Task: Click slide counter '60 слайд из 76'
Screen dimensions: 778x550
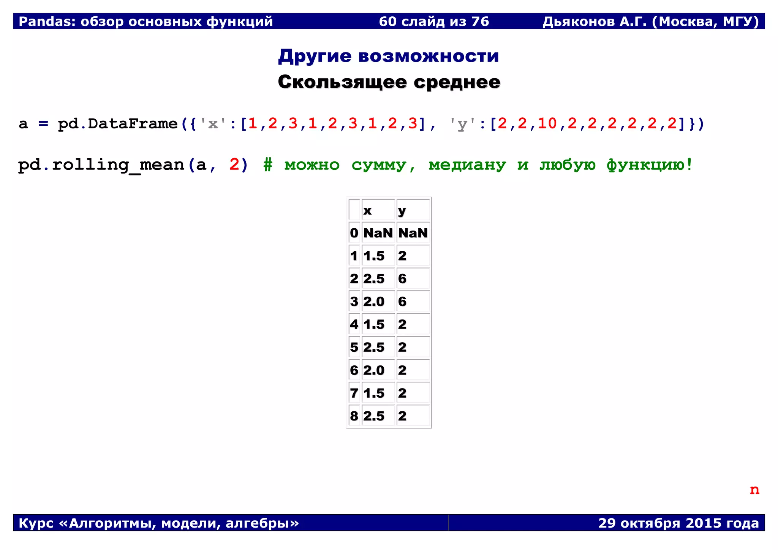Action: [434, 22]
